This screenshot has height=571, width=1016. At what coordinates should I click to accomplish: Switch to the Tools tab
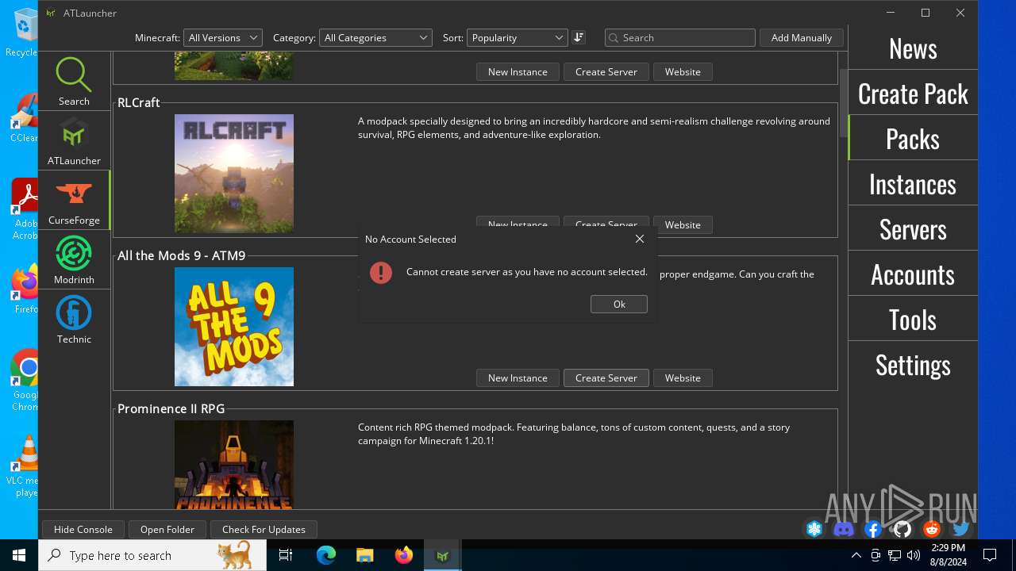(x=913, y=320)
